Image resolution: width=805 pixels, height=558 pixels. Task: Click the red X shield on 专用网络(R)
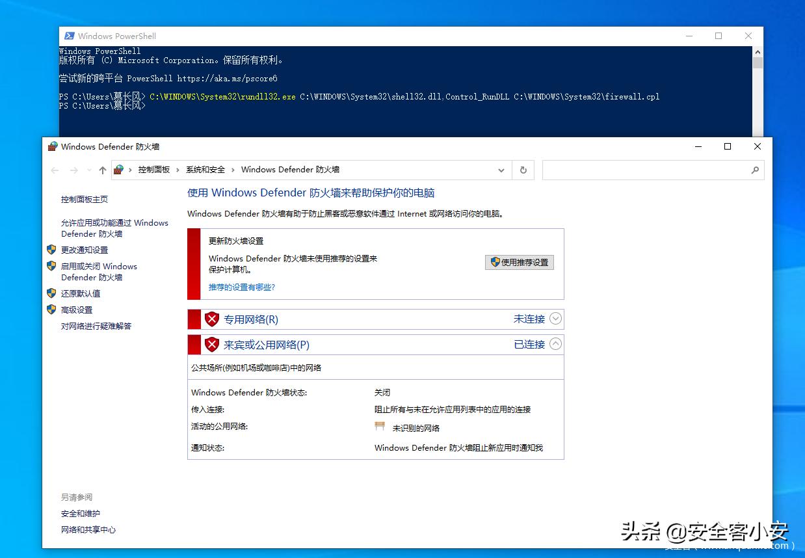tap(212, 319)
